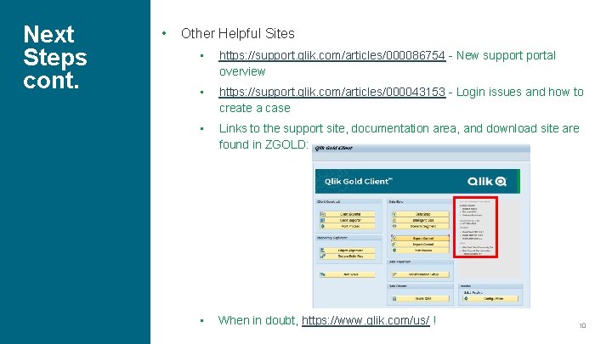Click the 'Next Steps cont.' slide title
The image size is (612, 344).
click(x=55, y=57)
